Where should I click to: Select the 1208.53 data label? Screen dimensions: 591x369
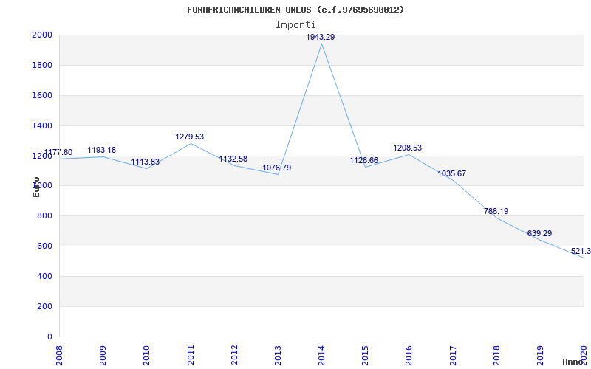tap(408, 148)
